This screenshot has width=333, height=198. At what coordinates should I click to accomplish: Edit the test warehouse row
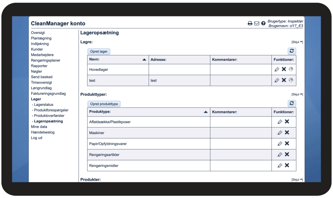(x=277, y=80)
